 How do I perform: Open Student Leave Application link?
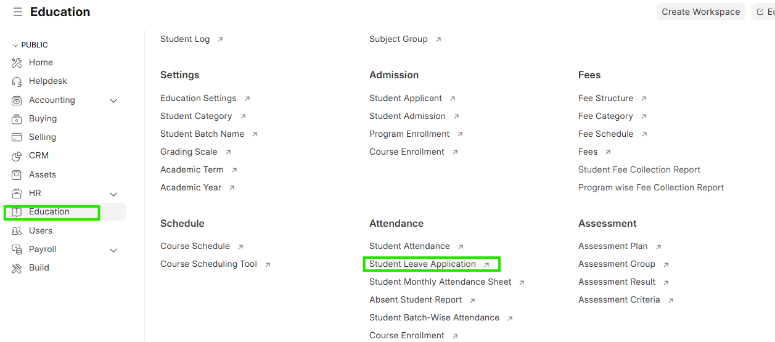[x=422, y=264]
